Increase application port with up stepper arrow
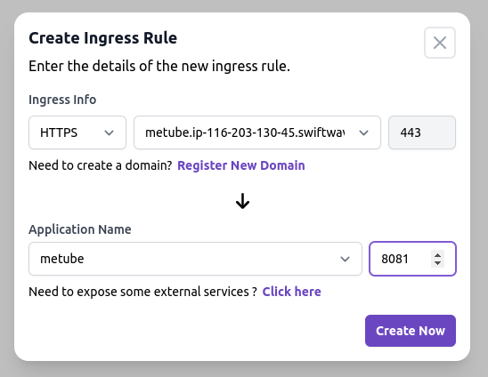This screenshot has width=488, height=377. (437, 255)
